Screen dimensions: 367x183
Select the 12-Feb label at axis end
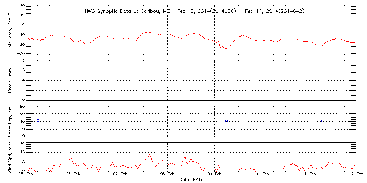pyautogui.click(x=356, y=175)
